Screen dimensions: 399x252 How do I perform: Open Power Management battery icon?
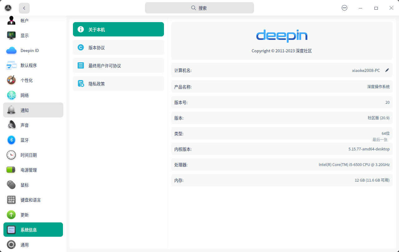pos(11,170)
